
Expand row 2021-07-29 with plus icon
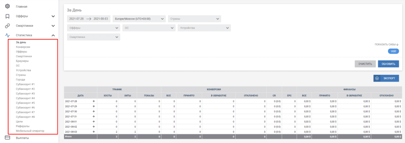click(94, 106)
